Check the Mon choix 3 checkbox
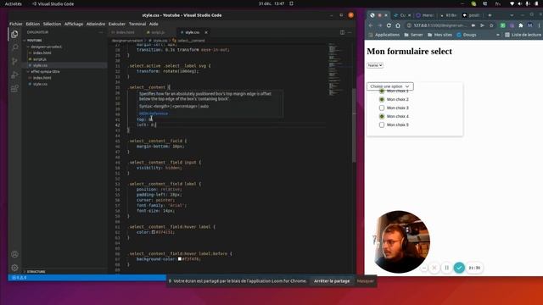Viewport: 543px width, 305px height. pos(382,108)
